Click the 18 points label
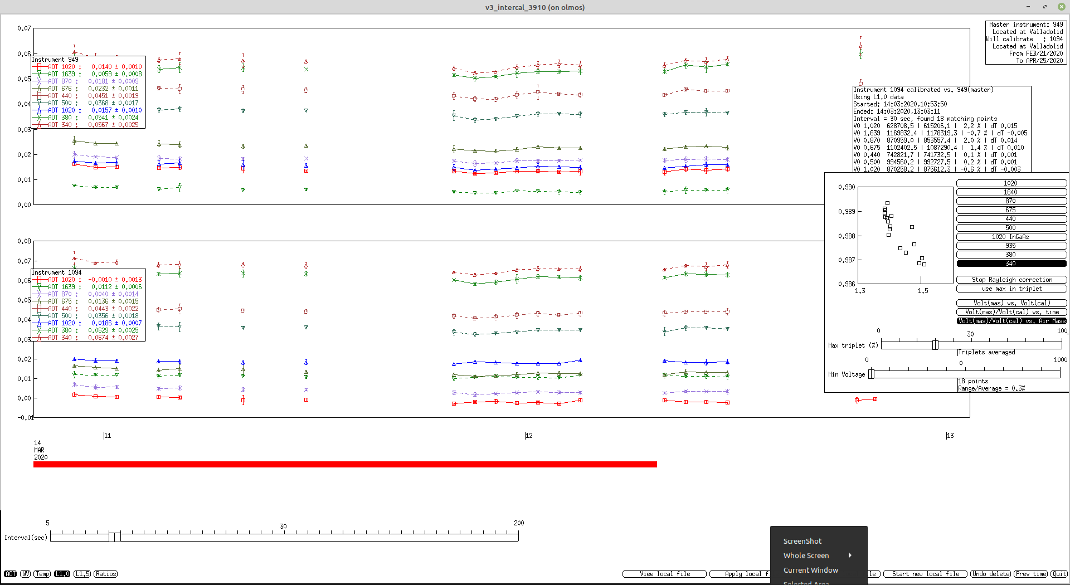The height and width of the screenshot is (585, 1070). pos(973,381)
